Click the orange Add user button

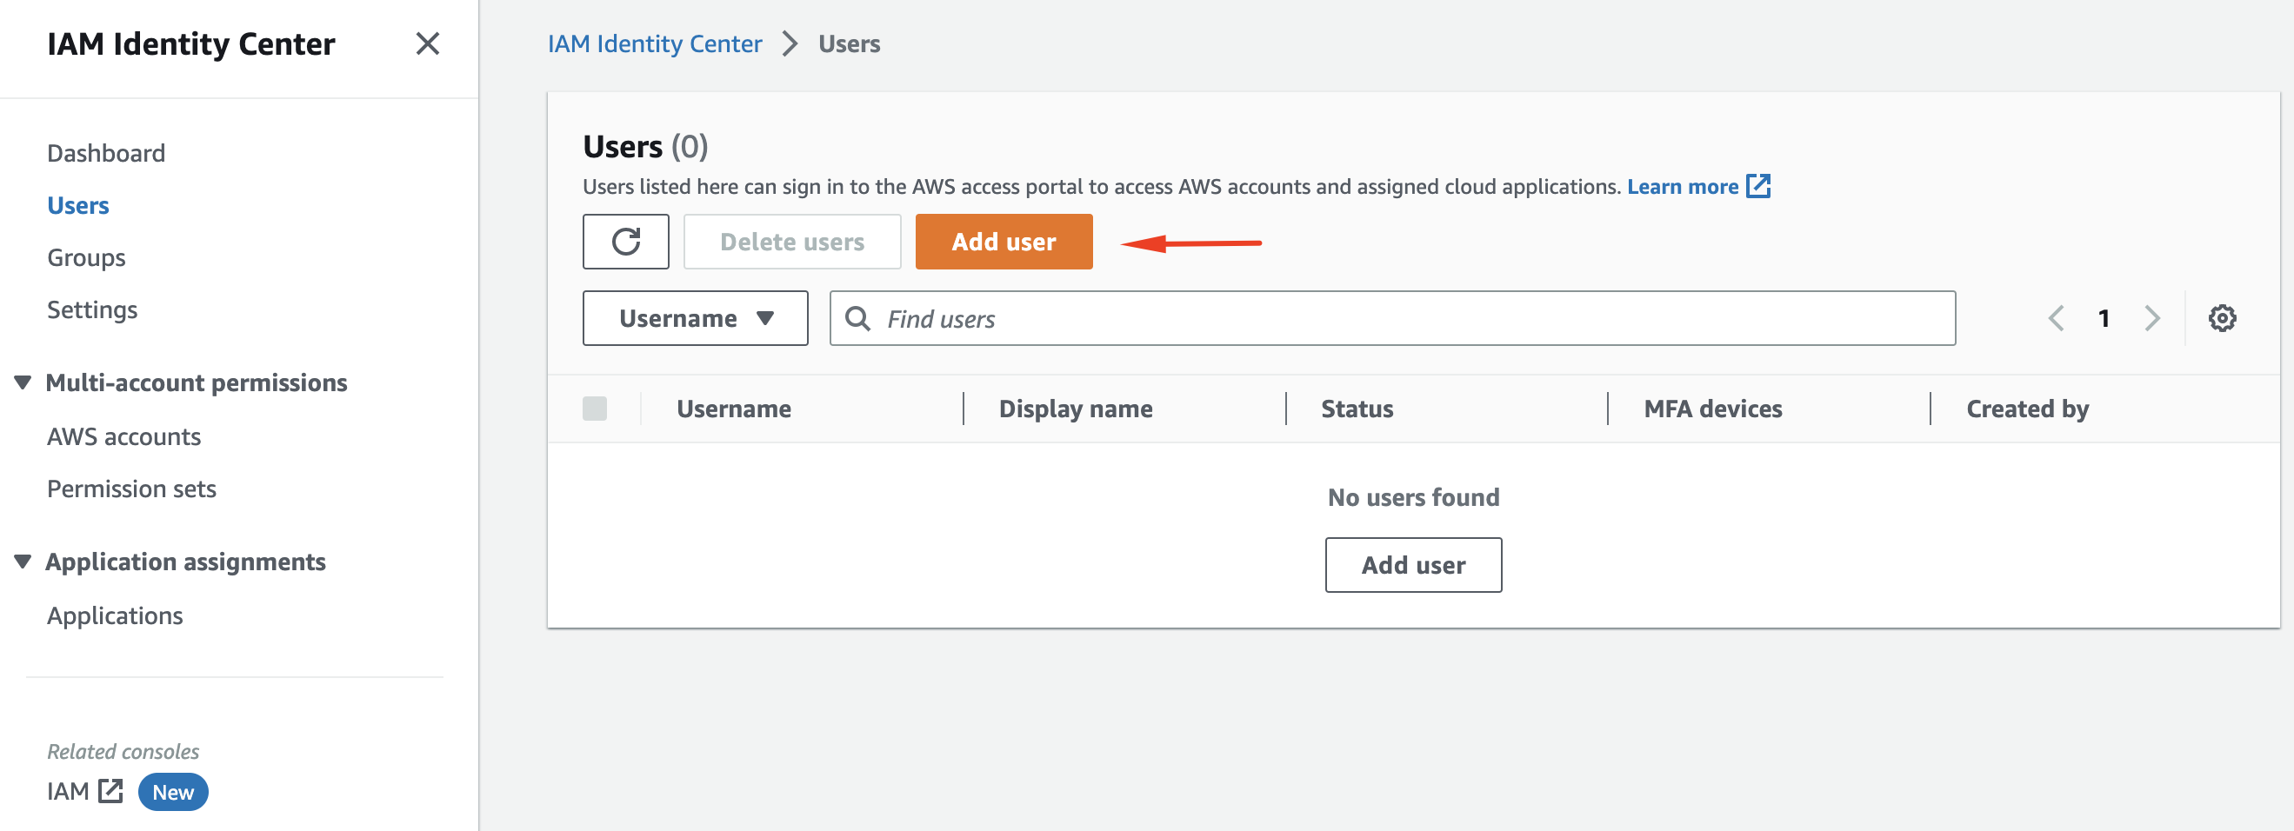[1004, 241]
